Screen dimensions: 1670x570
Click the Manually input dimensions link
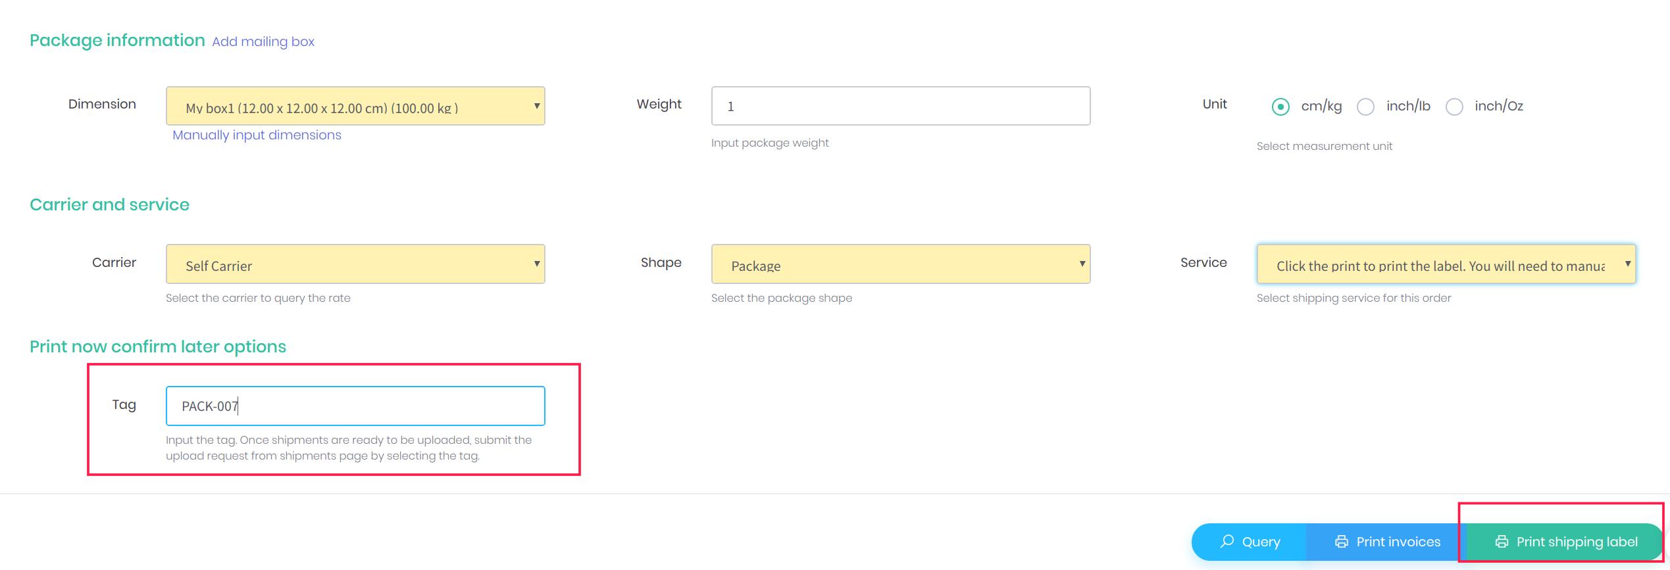(257, 135)
